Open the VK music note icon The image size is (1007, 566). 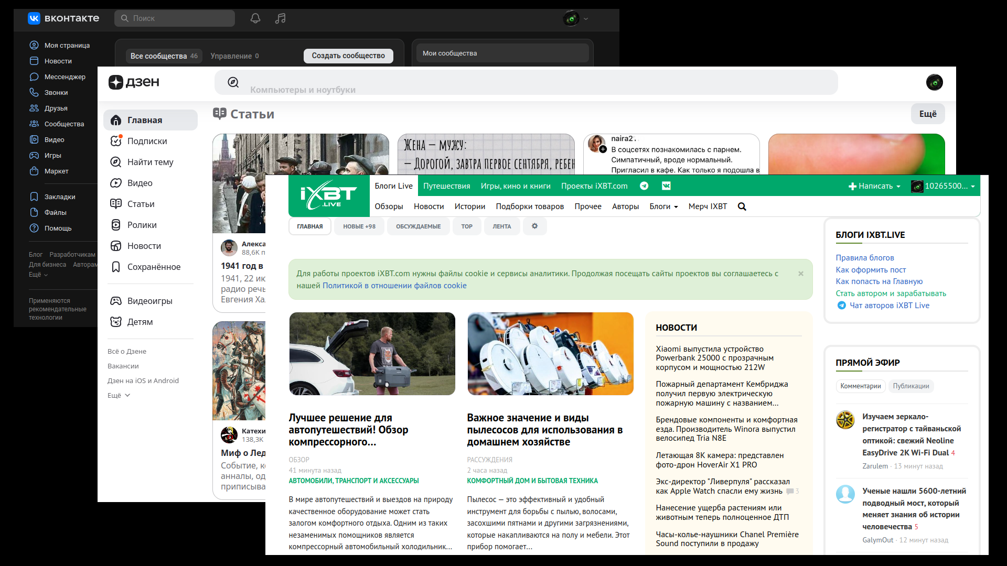pos(281,18)
